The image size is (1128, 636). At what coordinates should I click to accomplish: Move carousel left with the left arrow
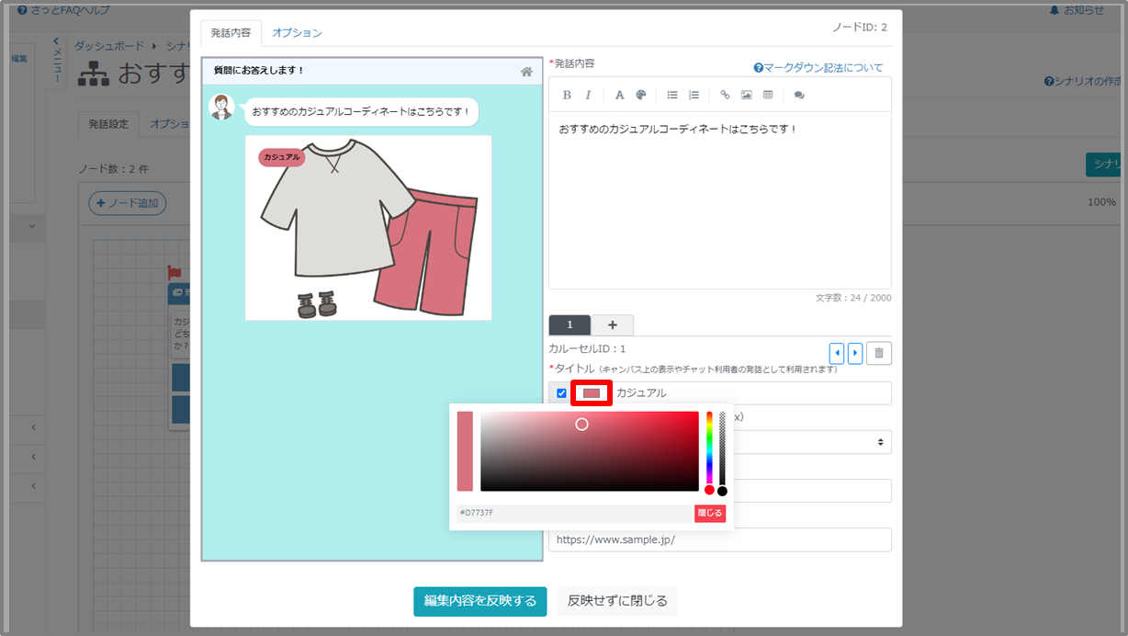point(836,353)
